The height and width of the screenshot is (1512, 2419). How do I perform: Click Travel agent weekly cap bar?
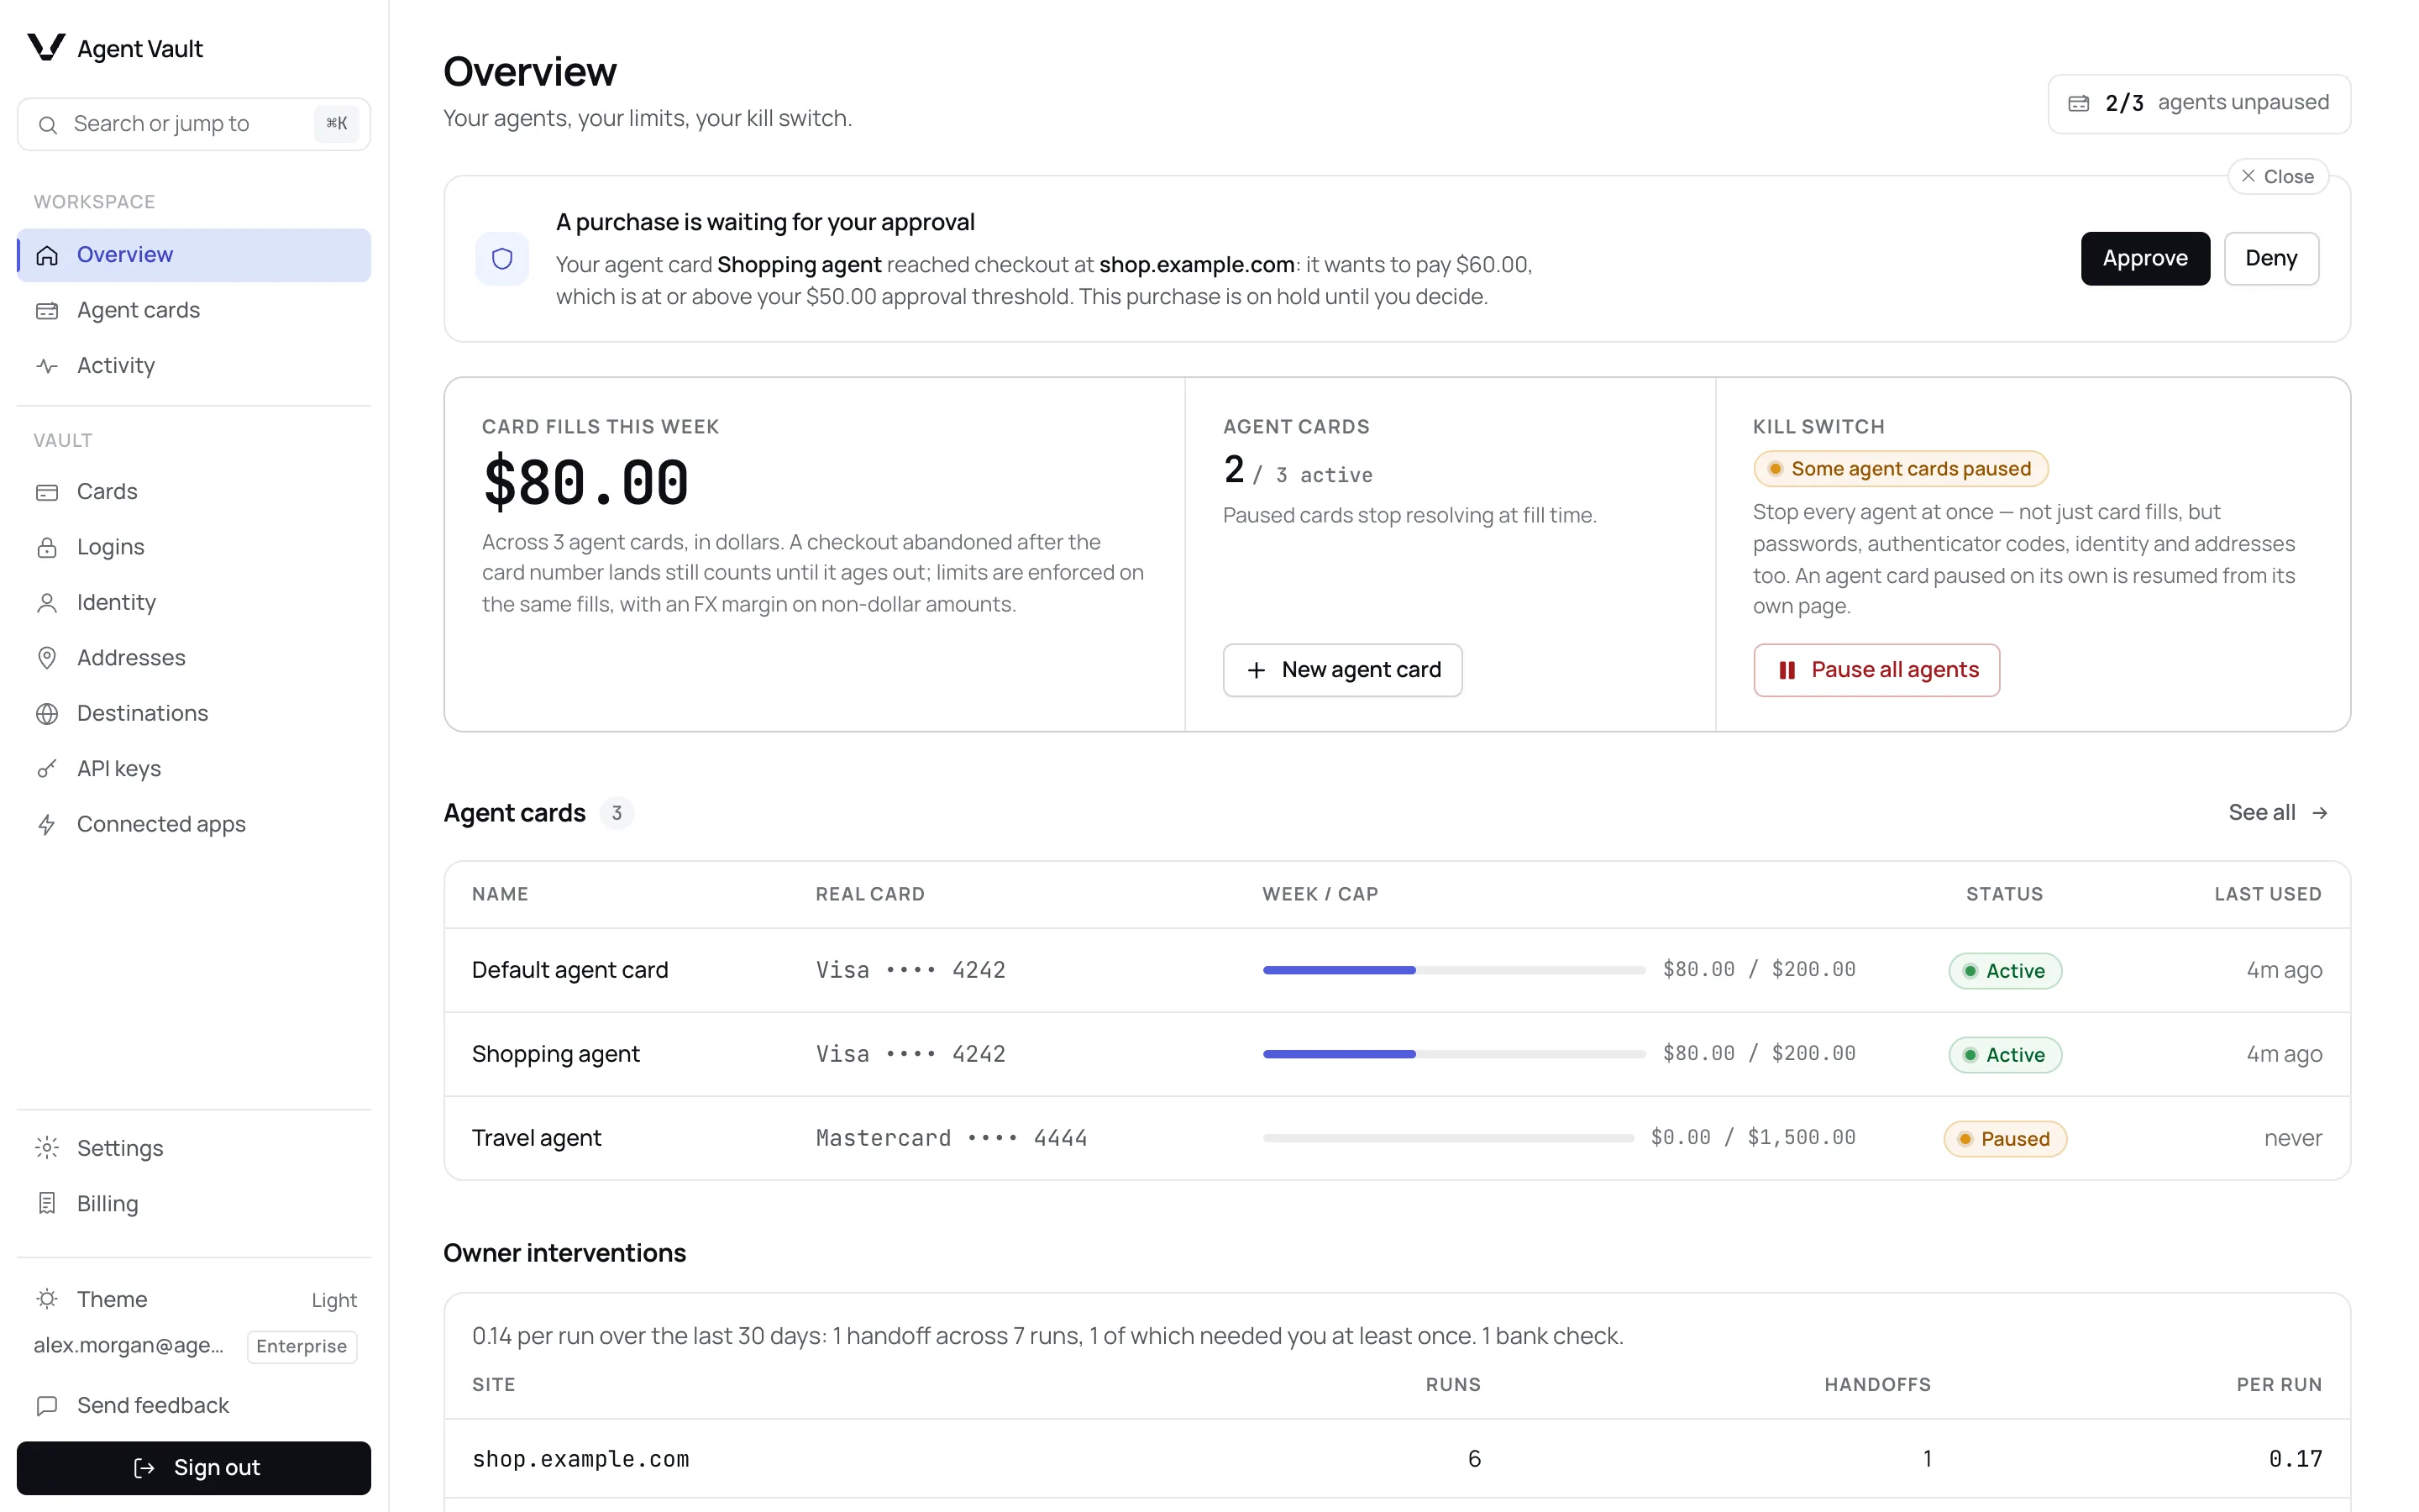[1447, 1138]
